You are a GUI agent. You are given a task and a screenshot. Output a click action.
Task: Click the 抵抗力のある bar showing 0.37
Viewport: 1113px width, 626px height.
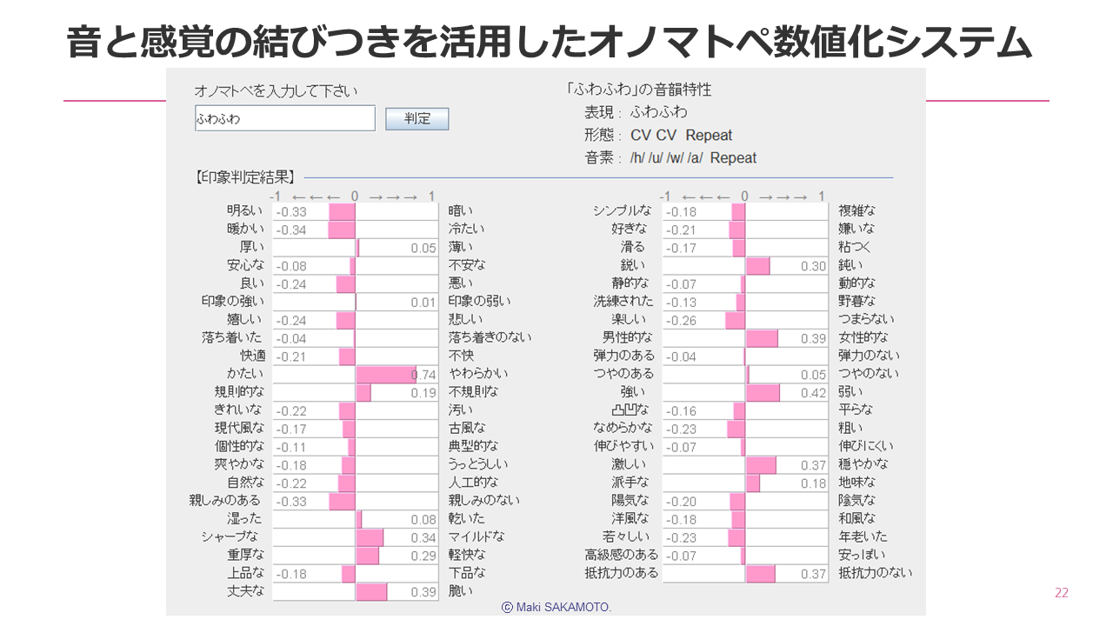[x=761, y=574]
